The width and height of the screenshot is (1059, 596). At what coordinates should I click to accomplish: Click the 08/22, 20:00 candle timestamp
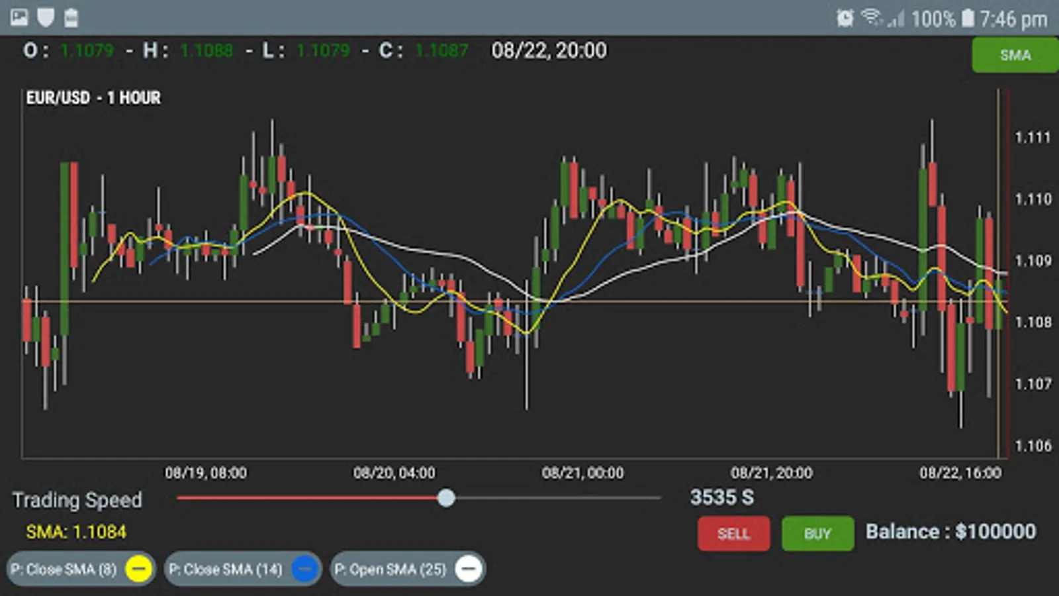[549, 51]
